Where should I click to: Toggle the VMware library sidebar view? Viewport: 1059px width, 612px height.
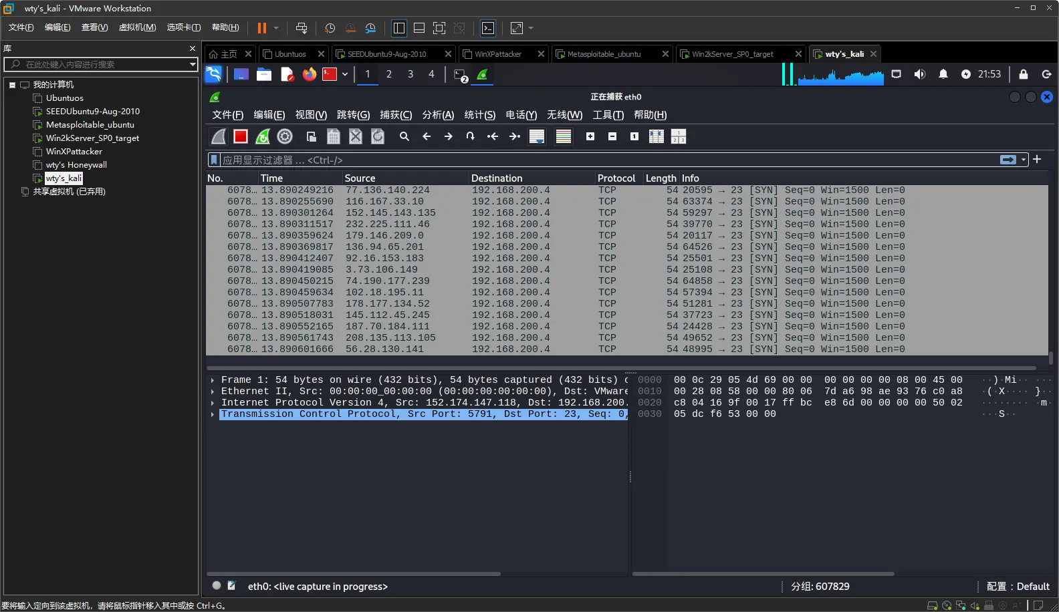pyautogui.click(x=399, y=28)
